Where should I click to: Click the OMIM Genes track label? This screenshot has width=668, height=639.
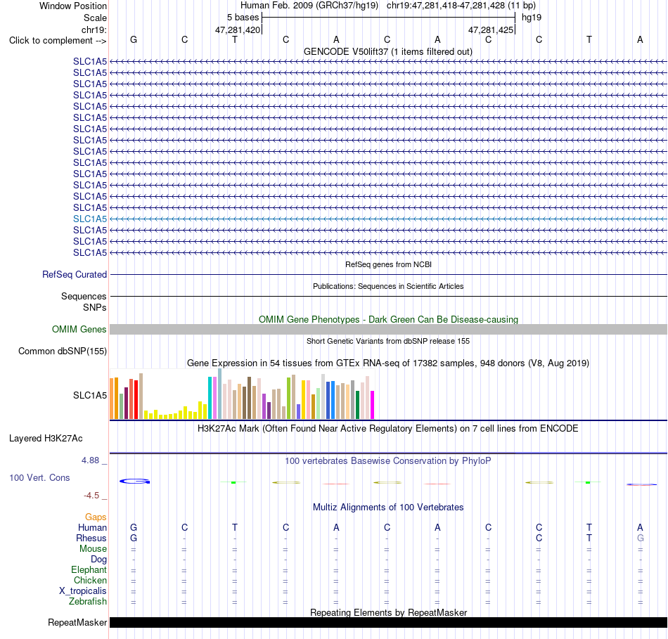click(79, 329)
